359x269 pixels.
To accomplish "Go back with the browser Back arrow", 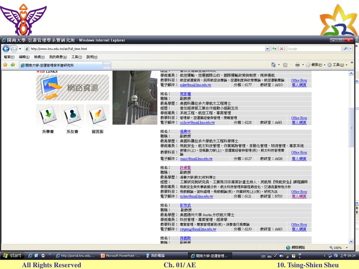I will pyautogui.click(x=6, y=49).
